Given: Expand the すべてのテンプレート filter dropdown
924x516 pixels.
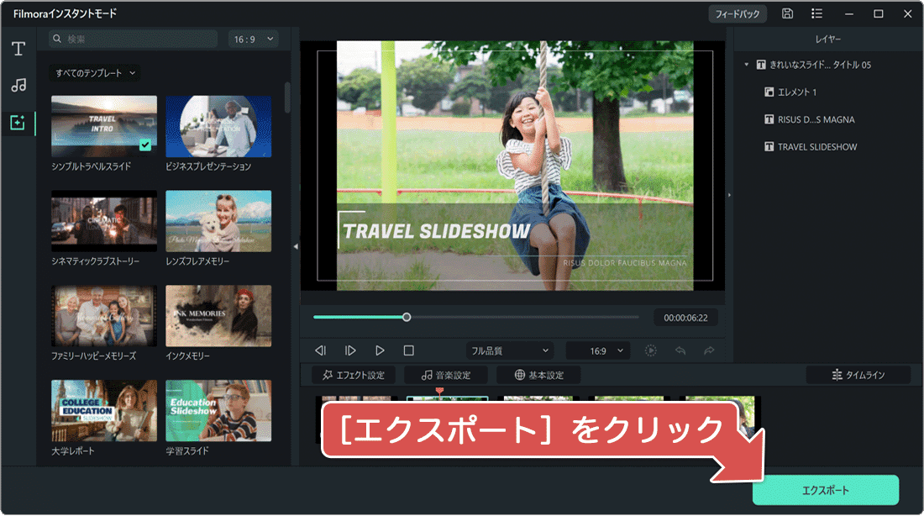Looking at the screenshot, I should tap(95, 74).
